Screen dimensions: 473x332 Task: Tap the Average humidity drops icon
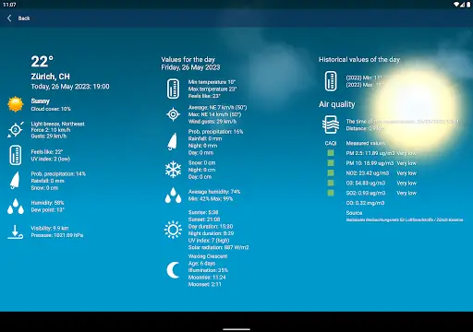(173, 196)
